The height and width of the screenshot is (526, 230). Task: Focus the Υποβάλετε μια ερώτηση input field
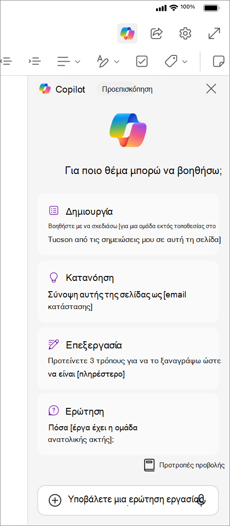(128, 500)
